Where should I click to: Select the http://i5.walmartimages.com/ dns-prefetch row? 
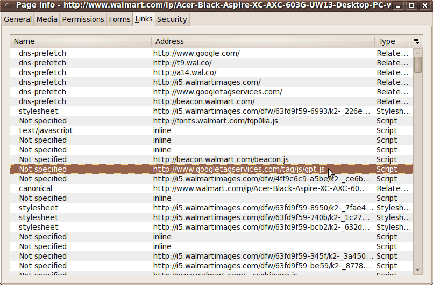[x=211, y=82]
